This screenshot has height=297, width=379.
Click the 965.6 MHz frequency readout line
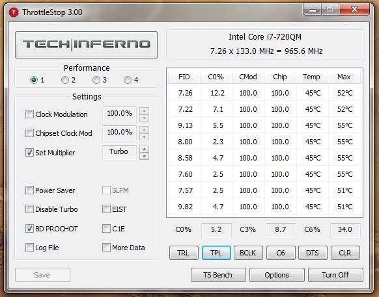(x=266, y=51)
